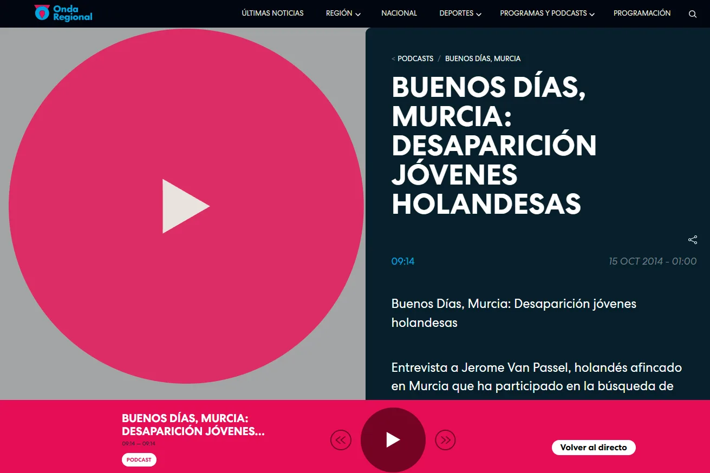Click the Onda Regional logo
Image resolution: width=710 pixels, height=473 pixels.
[x=63, y=13]
